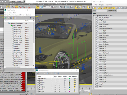This screenshot has height=95, width=127.
Task: Toggle Display Geometry filter in Select From Scene
Action: tap(94, 8)
